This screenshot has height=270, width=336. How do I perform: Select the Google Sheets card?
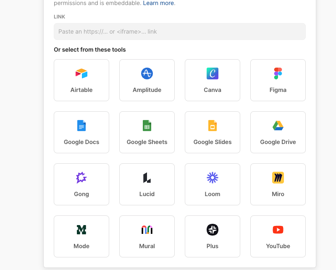coord(147,132)
